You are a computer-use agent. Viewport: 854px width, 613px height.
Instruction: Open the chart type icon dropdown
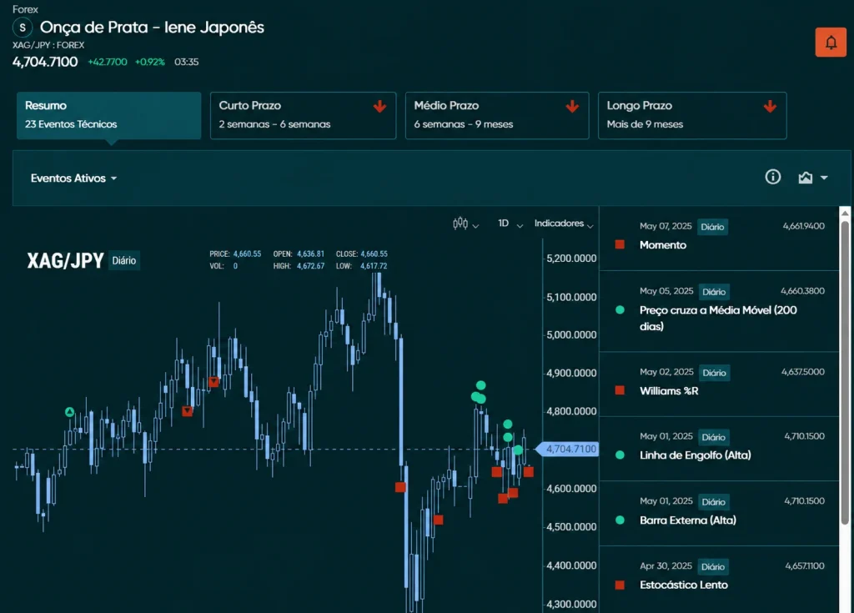(x=812, y=178)
